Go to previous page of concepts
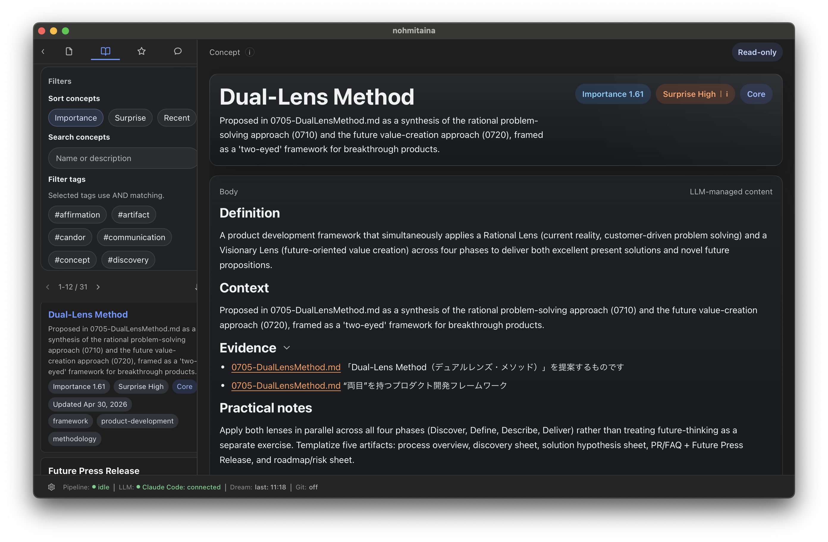828x542 pixels. (48, 287)
